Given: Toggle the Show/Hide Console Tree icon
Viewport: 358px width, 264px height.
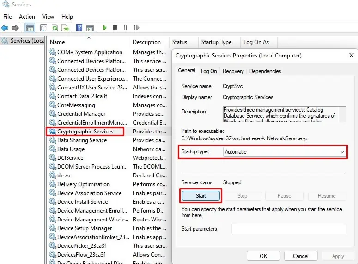Looking at the screenshot, I should pyautogui.click(x=30, y=28).
